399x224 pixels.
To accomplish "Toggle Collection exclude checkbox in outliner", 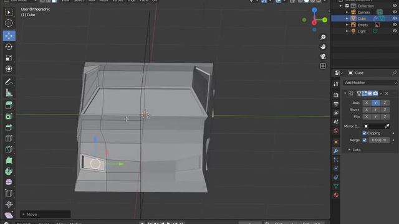I will click(x=347, y=6).
